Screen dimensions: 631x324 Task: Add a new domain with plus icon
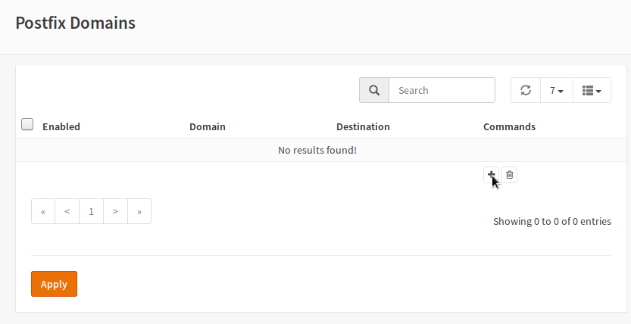pos(491,175)
